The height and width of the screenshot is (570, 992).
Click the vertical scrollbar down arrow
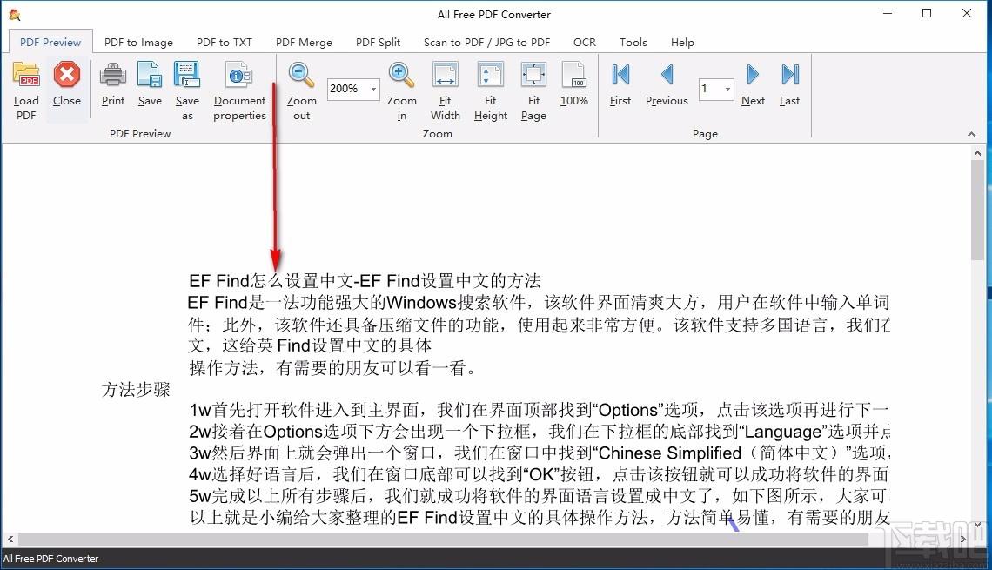(x=977, y=525)
